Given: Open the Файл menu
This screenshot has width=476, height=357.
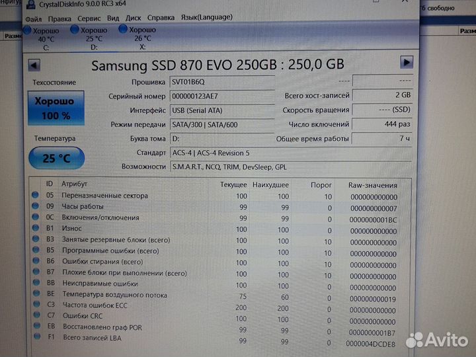Looking at the screenshot, I should click(x=34, y=19).
